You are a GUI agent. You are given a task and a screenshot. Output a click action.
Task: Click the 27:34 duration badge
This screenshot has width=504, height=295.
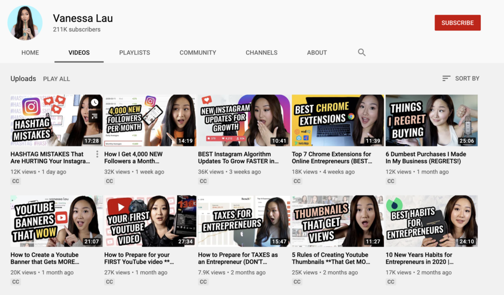point(186,241)
